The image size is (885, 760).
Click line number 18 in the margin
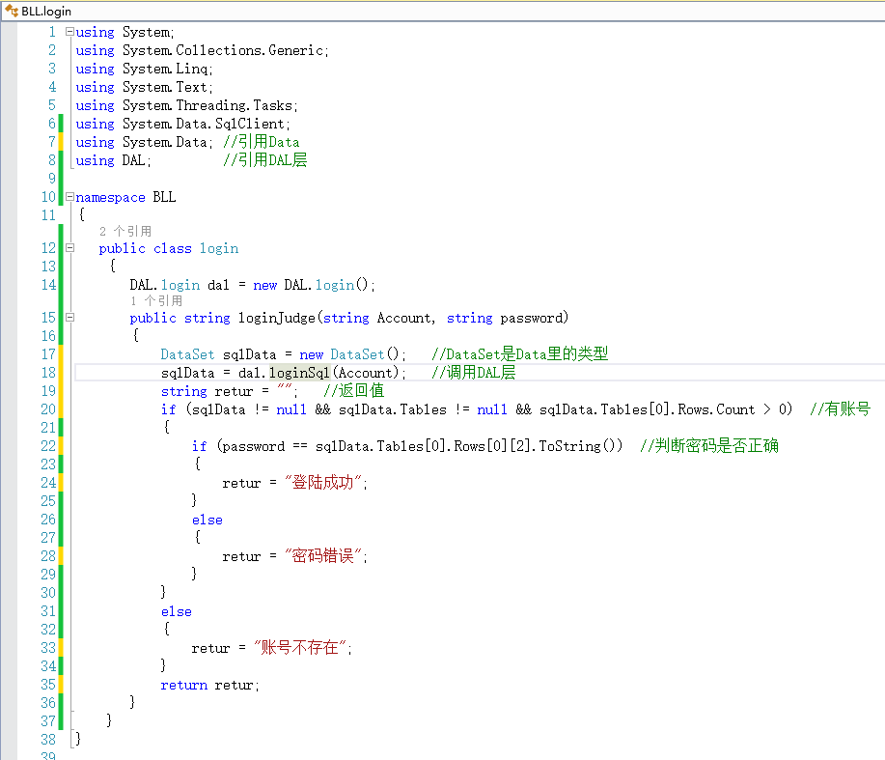(48, 373)
